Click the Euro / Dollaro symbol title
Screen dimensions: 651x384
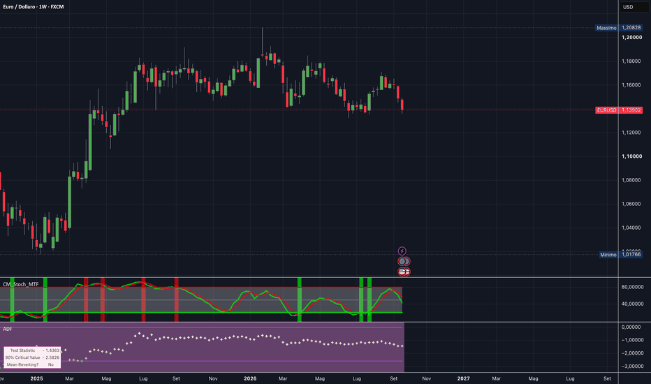tap(34, 7)
